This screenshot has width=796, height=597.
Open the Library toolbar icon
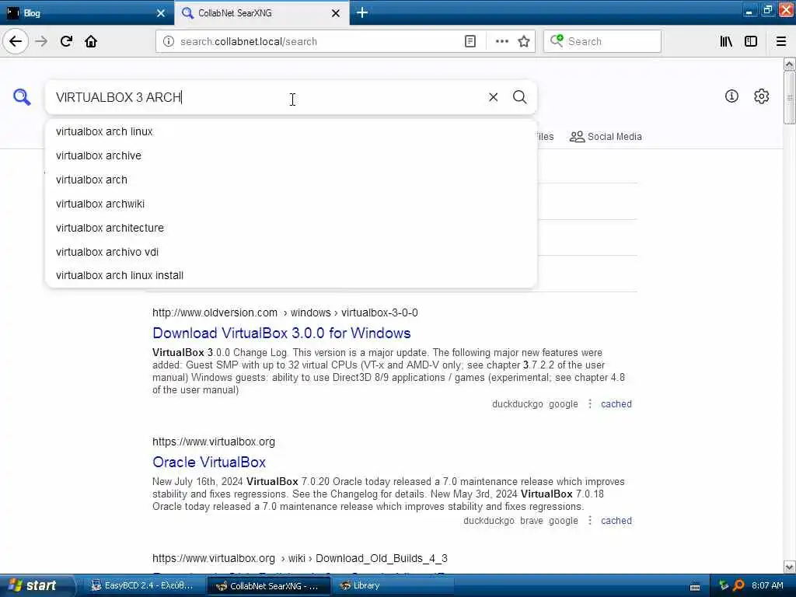[726, 41]
